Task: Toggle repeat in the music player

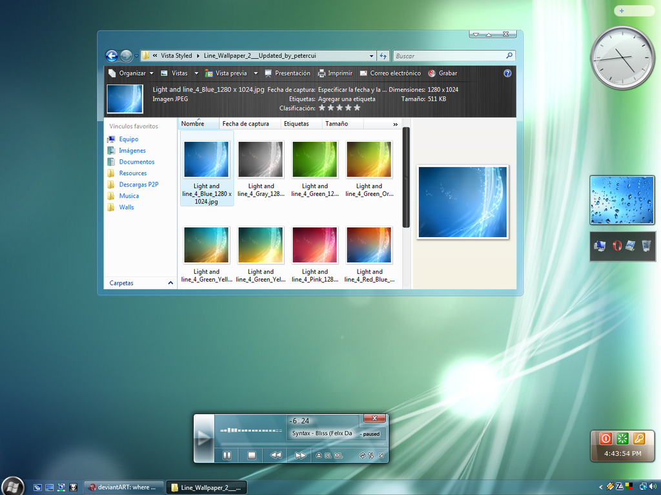Action: click(362, 456)
